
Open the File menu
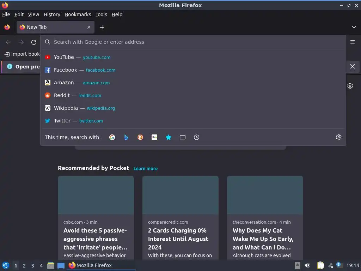click(6, 14)
